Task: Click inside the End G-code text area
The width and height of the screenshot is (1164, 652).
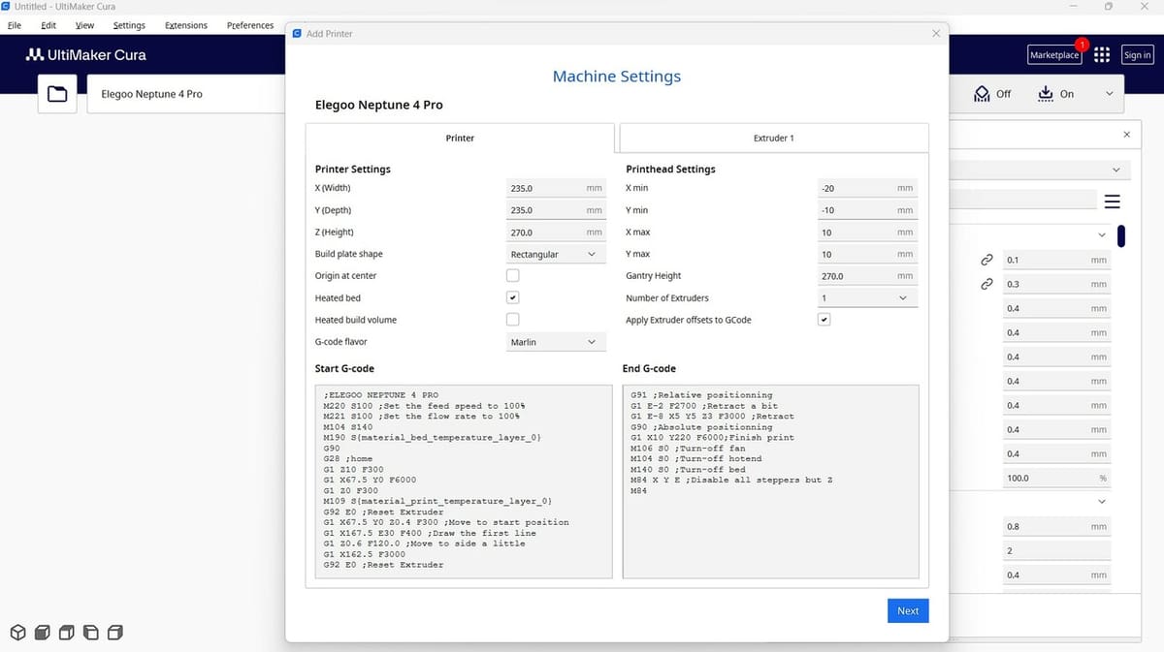Action: [770, 481]
